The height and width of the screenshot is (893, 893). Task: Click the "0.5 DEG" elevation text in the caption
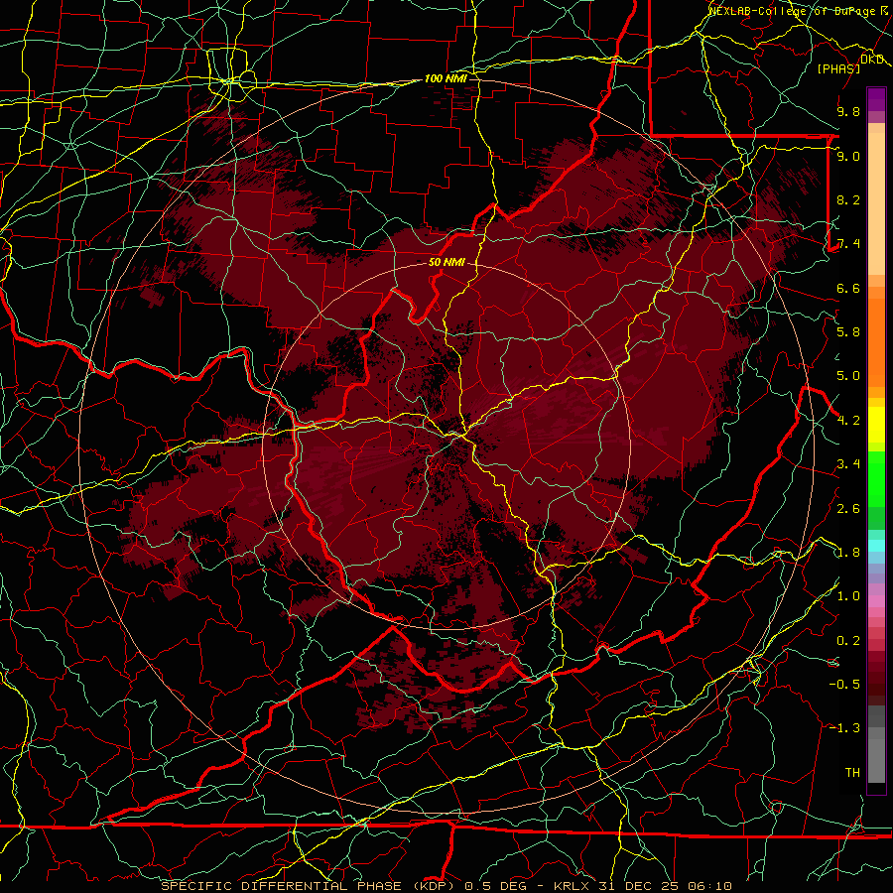(495, 886)
